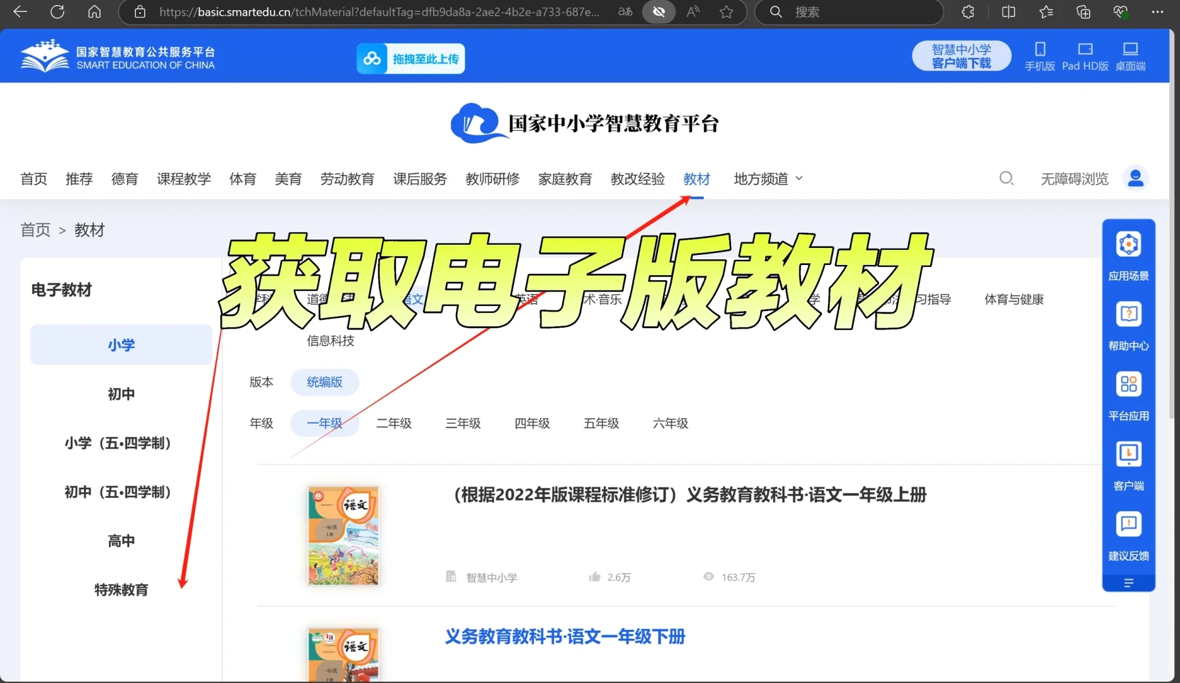The height and width of the screenshot is (683, 1180).
Task: Start read aloud from the address bar
Action: click(693, 11)
